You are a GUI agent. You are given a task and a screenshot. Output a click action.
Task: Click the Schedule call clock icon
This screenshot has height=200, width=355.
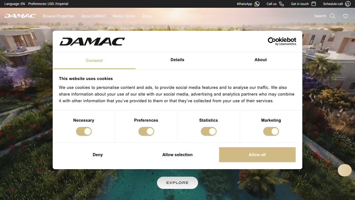(x=348, y=4)
